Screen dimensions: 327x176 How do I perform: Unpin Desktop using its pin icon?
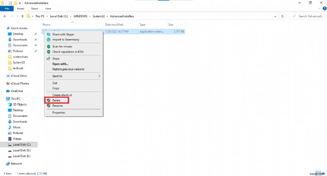pyautogui.click(x=36, y=34)
